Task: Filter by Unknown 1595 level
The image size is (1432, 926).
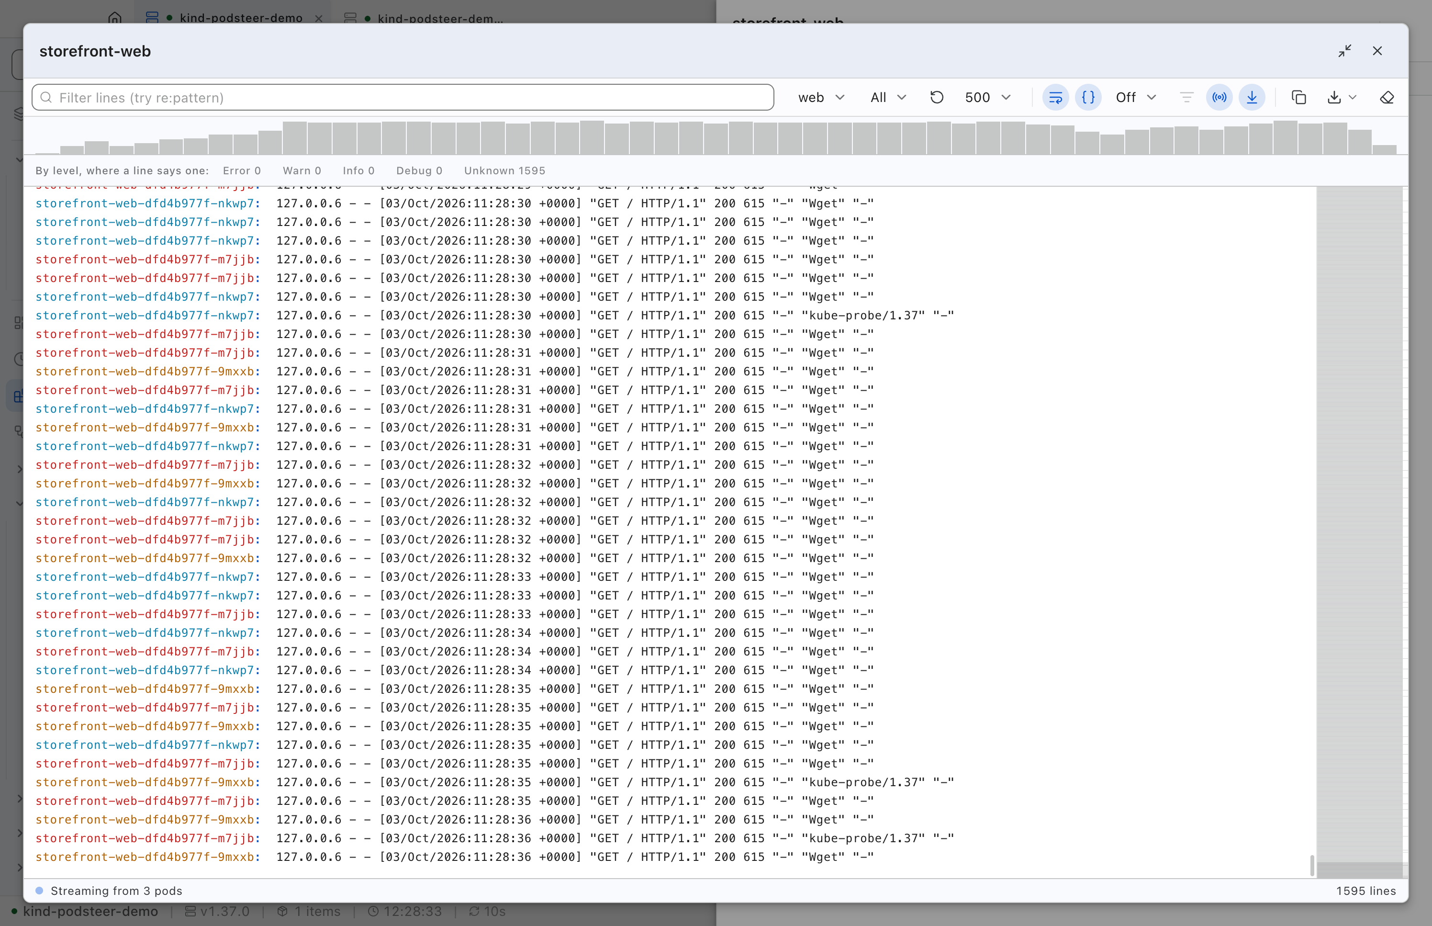Action: [505, 171]
